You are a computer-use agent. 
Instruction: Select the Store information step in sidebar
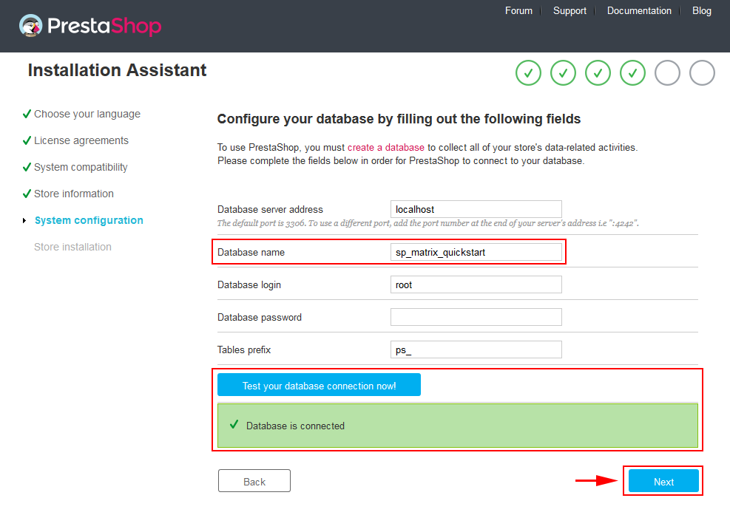(74, 194)
